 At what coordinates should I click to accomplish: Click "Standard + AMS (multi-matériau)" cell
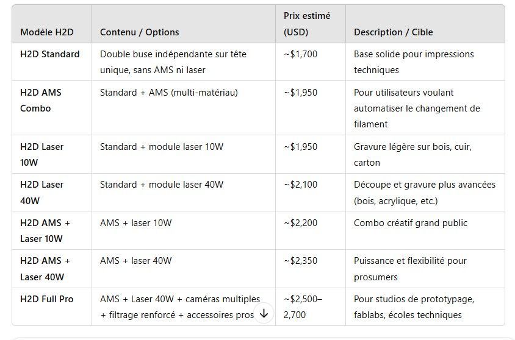[x=169, y=93]
